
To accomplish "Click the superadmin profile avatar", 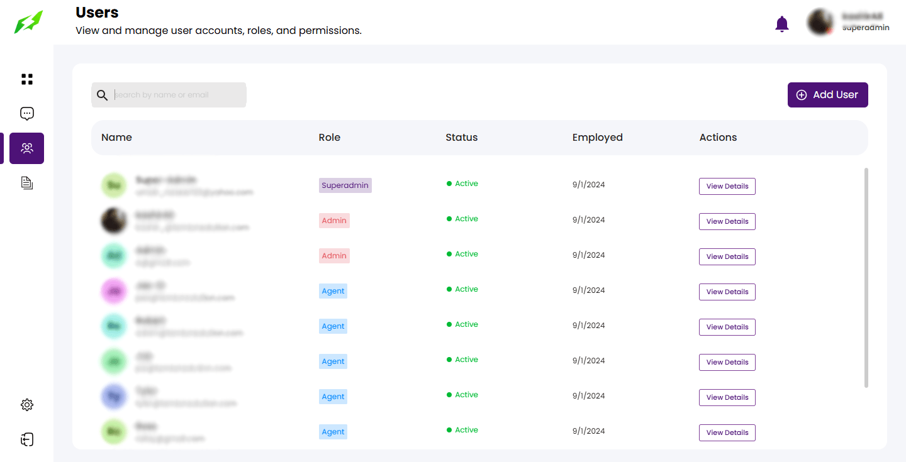I will (820, 22).
